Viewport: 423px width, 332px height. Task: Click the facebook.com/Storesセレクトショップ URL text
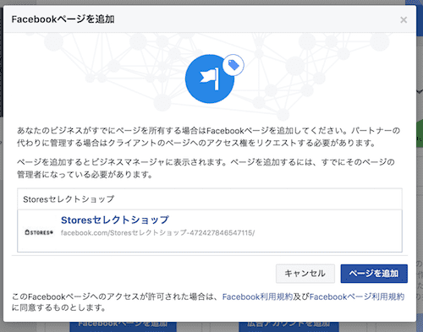tap(157, 233)
